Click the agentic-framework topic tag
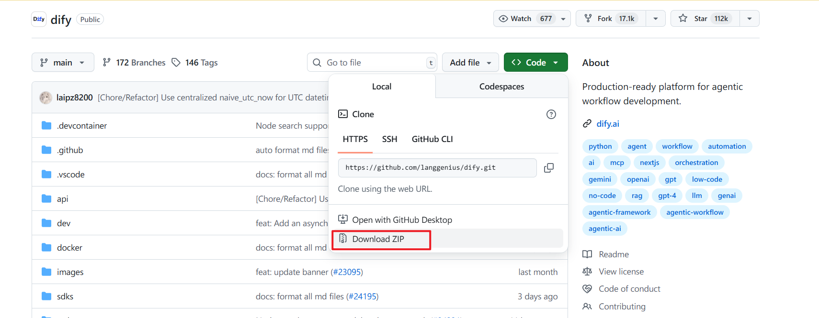Image resolution: width=819 pixels, height=318 pixels. point(619,212)
